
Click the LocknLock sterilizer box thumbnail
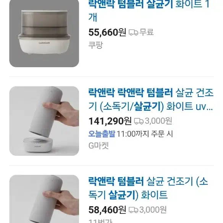click(44, 34)
